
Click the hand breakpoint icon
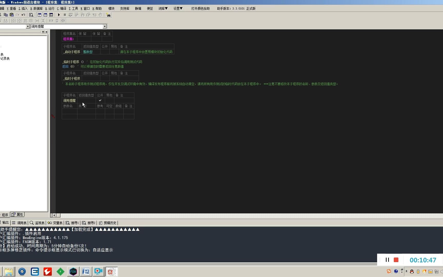(100, 15)
